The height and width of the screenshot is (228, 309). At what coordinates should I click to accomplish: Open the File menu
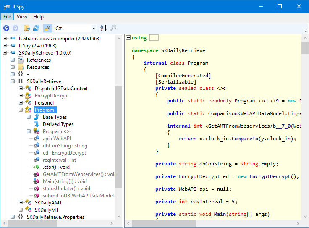(7, 17)
